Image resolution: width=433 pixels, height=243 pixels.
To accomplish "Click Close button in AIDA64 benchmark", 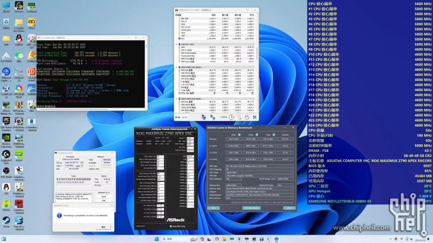I will pyautogui.click(x=289, y=208).
